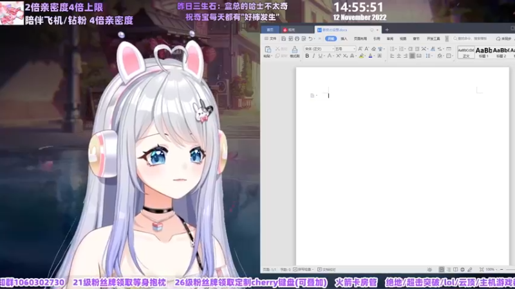Toggle Italic formatting
515x289 pixels.
pyautogui.click(x=314, y=56)
